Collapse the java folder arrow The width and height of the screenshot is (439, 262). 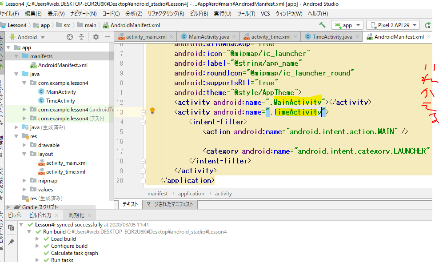[16, 74]
